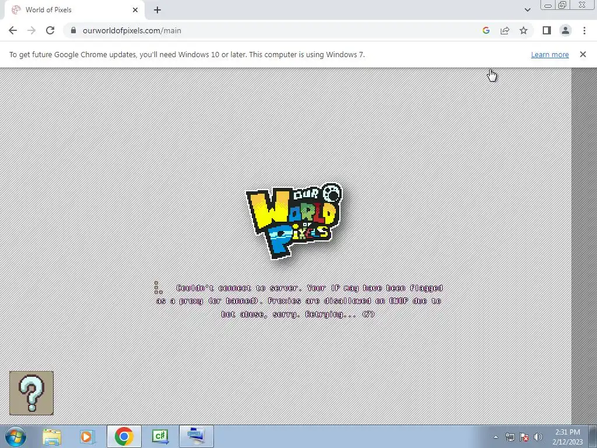Open File Explorer from taskbar
This screenshot has width=597, height=448.
point(52,436)
